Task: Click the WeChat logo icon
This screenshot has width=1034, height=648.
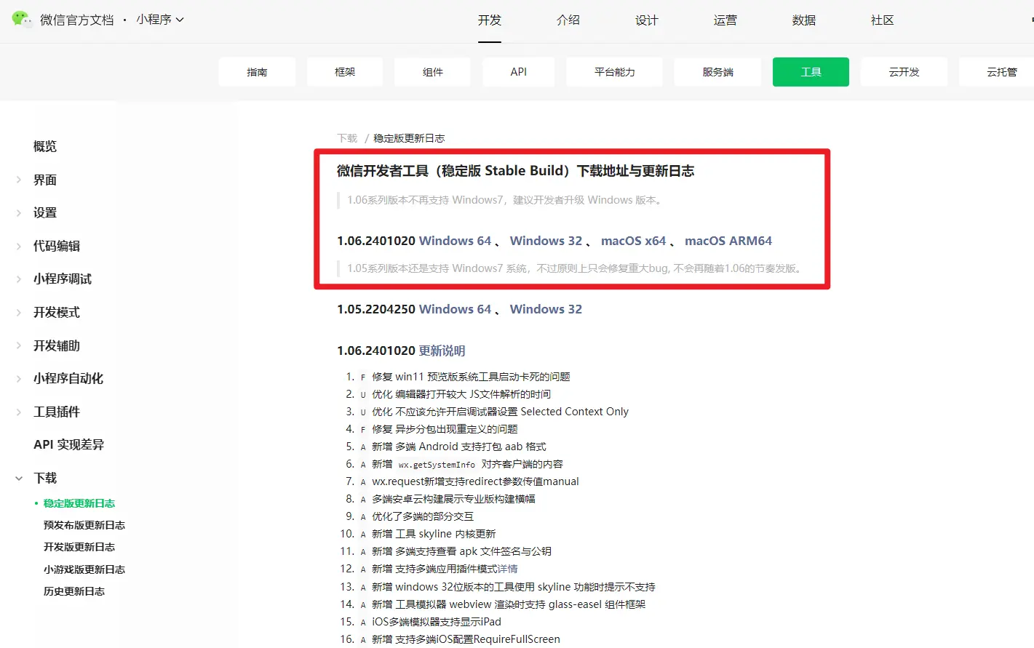Action: [22, 20]
